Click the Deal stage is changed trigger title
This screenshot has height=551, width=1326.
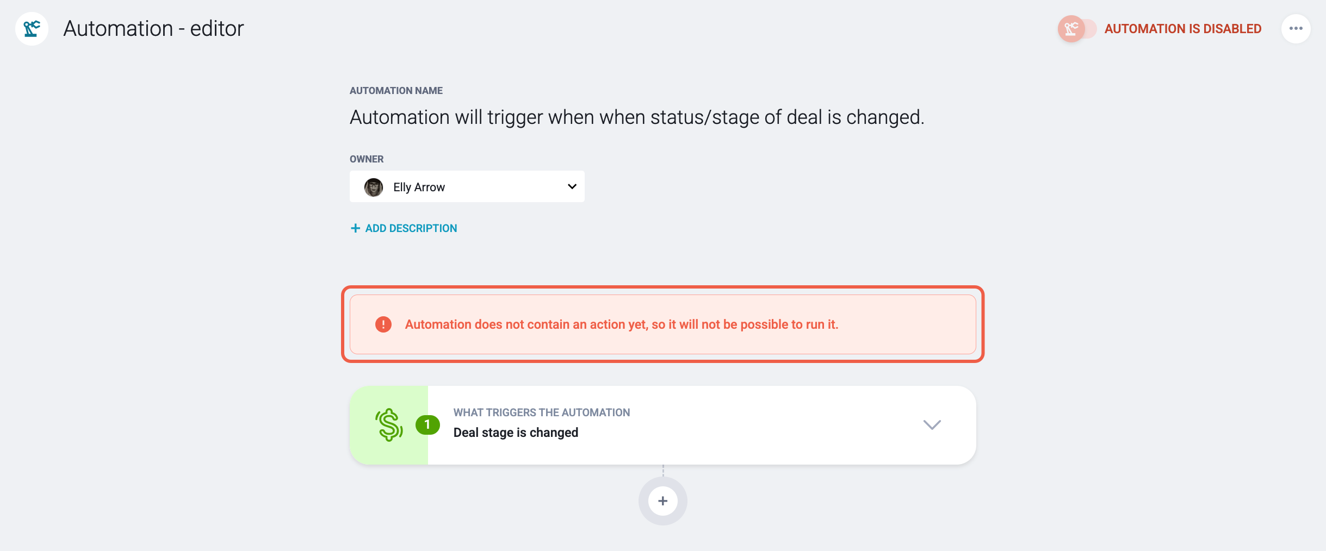tap(516, 433)
